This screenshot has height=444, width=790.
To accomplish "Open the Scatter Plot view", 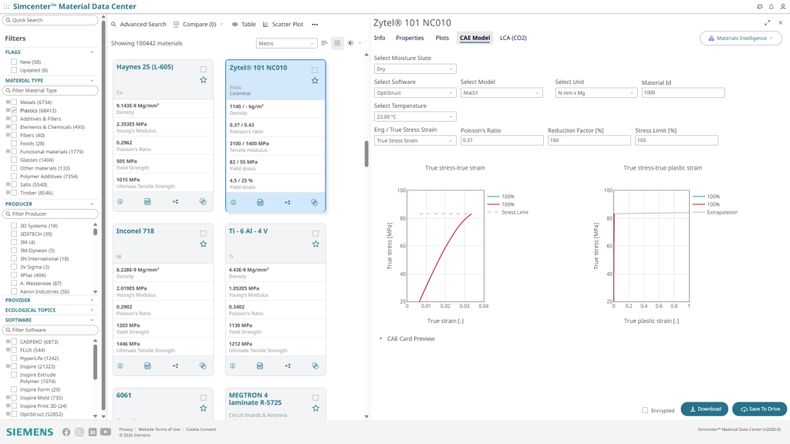I will 283,24.
